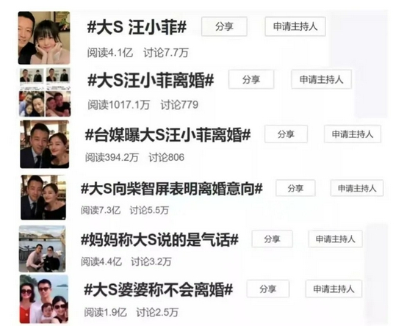Click 分享 next to #大S 汪小菲#

click(224, 26)
